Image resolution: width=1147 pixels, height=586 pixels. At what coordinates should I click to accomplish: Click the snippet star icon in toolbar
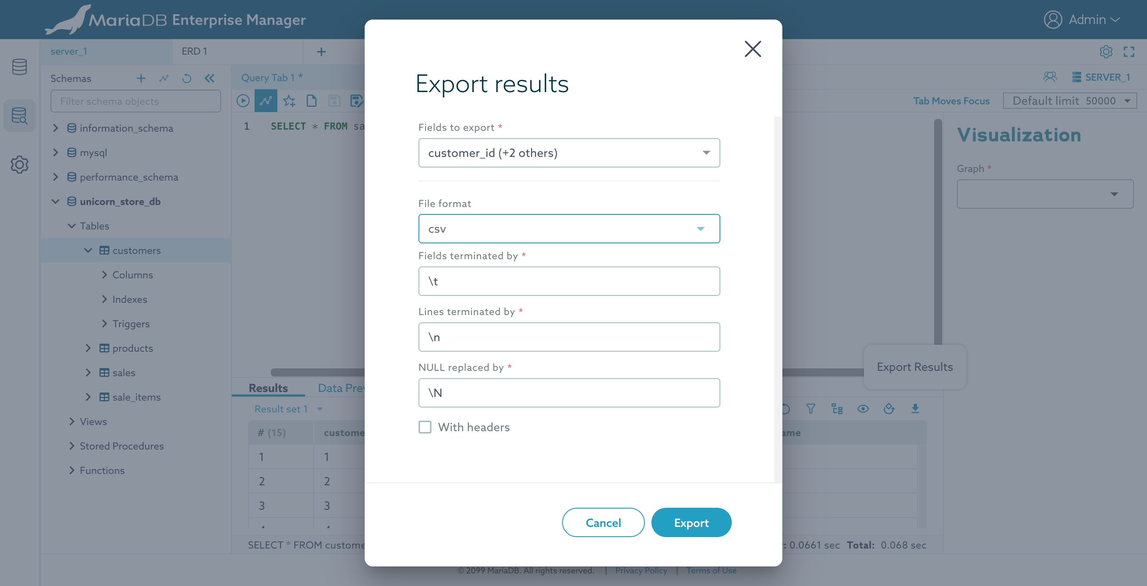pos(289,101)
